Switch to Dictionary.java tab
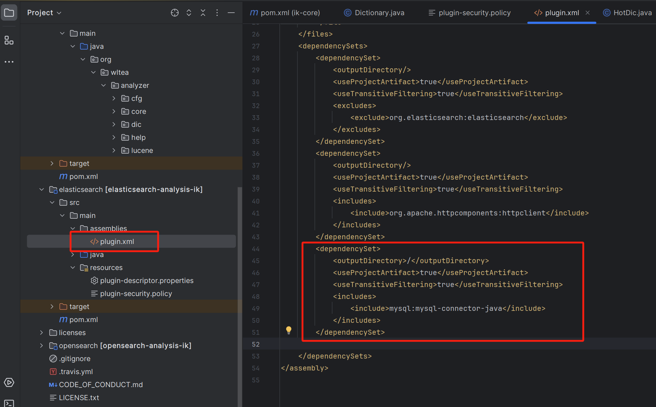This screenshot has height=407, width=656. pyautogui.click(x=374, y=13)
